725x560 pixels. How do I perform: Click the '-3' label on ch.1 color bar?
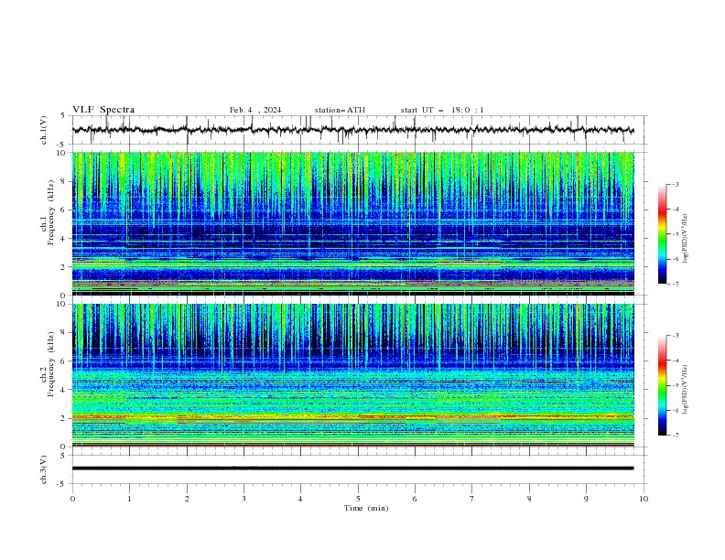pyautogui.click(x=676, y=184)
